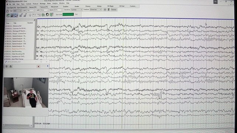
Task: Select the Impedance note entry
Action: pos(15,56)
